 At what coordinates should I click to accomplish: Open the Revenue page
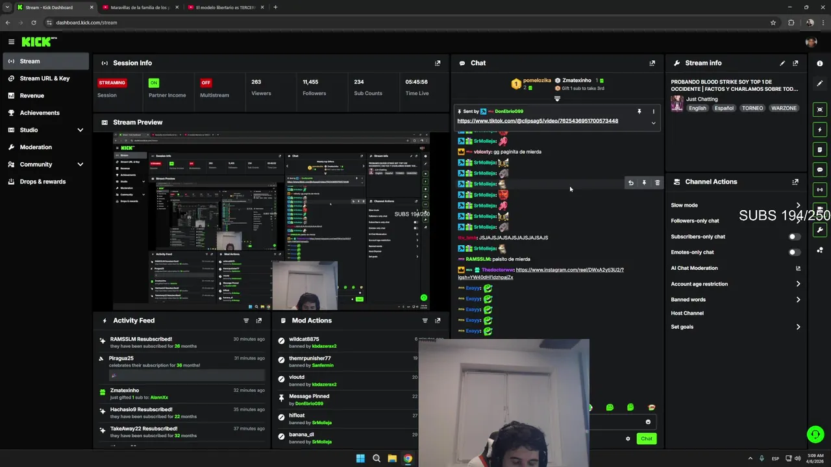(x=45, y=95)
